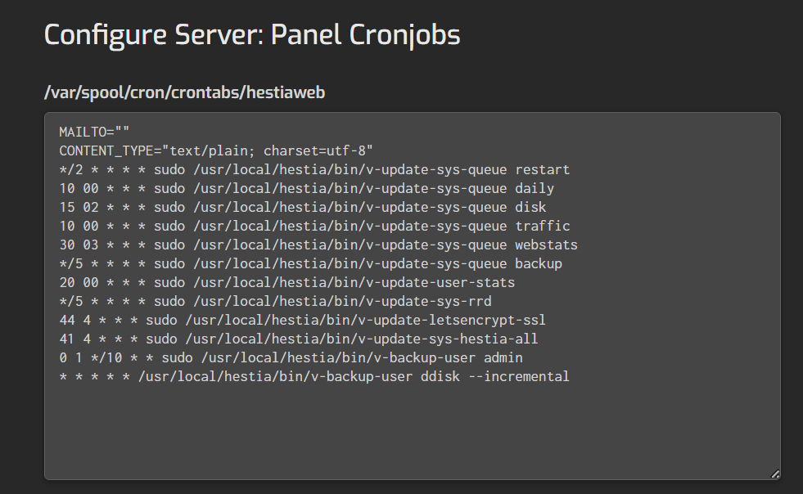
Task: Select the v-update-sys-hestia-all cron line
Action: click(298, 339)
